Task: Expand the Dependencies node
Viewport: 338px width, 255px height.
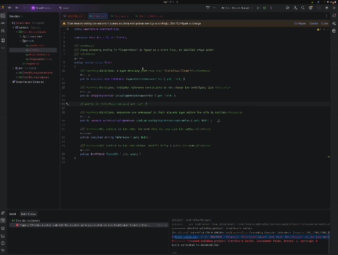Action: point(21,36)
